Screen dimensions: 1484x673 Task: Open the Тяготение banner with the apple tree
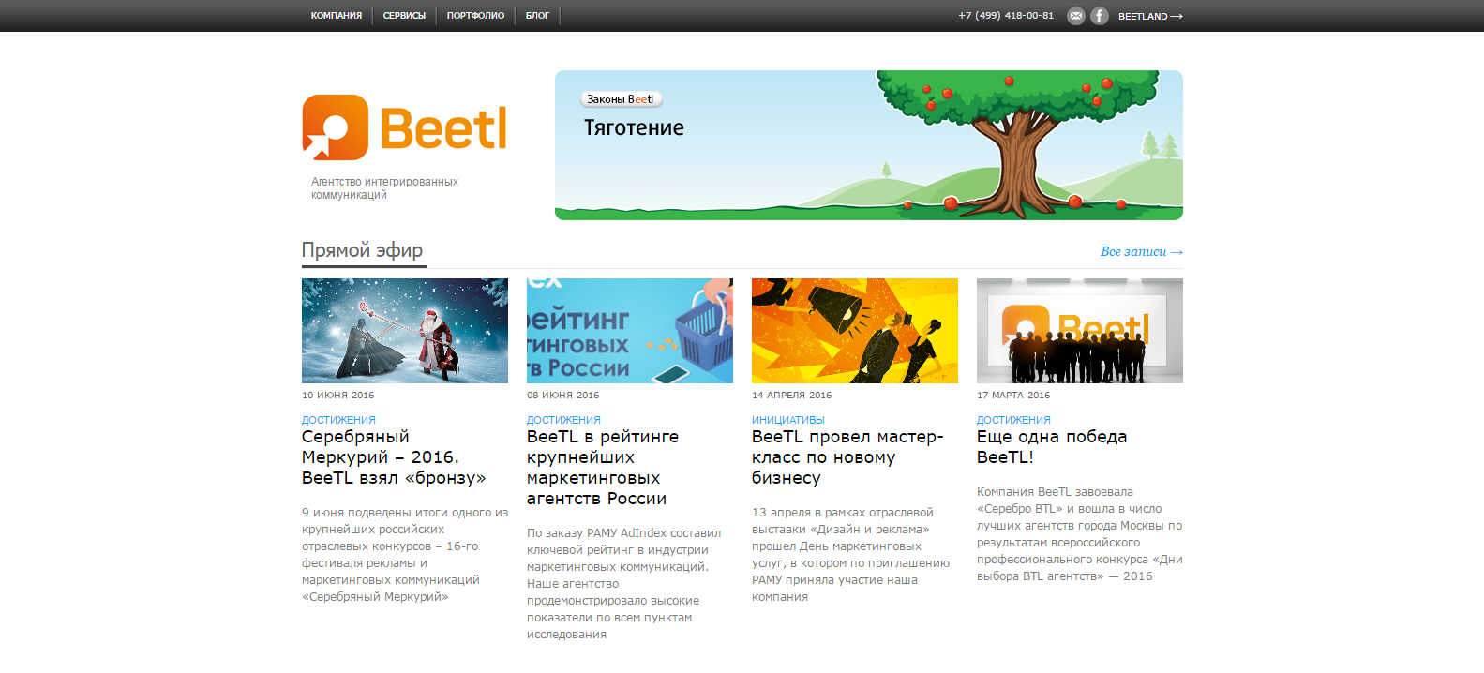click(x=869, y=145)
